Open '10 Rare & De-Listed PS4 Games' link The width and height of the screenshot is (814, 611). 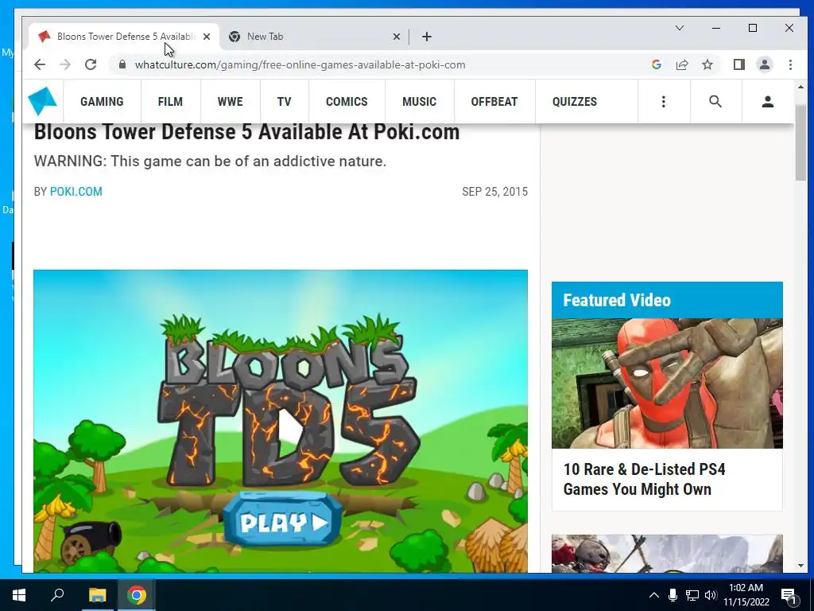pyautogui.click(x=644, y=479)
